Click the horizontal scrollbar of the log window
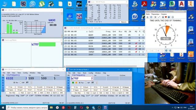 (x=101, y=66)
